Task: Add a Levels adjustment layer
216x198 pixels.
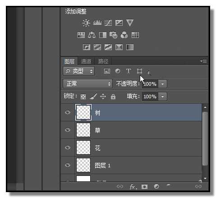Action: pyautogui.click(x=97, y=23)
